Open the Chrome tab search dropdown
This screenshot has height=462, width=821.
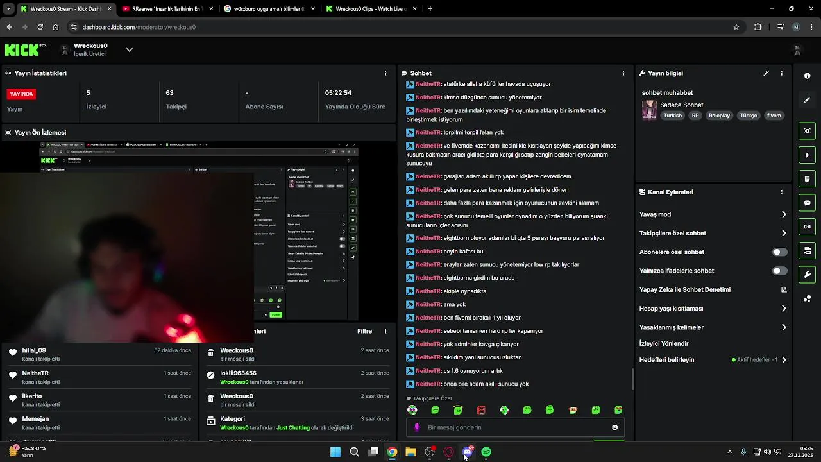[8, 9]
